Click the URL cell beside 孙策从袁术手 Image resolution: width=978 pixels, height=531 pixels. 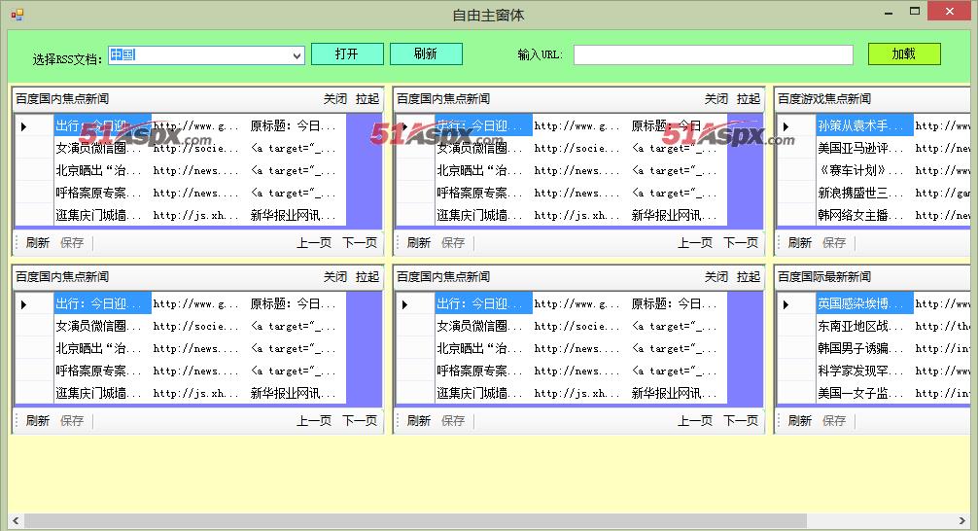tap(942, 126)
